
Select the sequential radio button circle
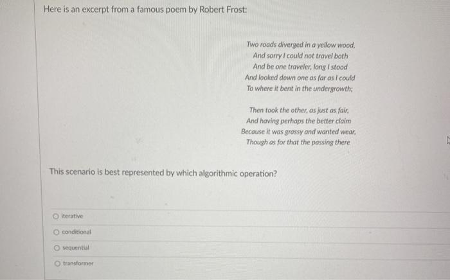point(57,248)
